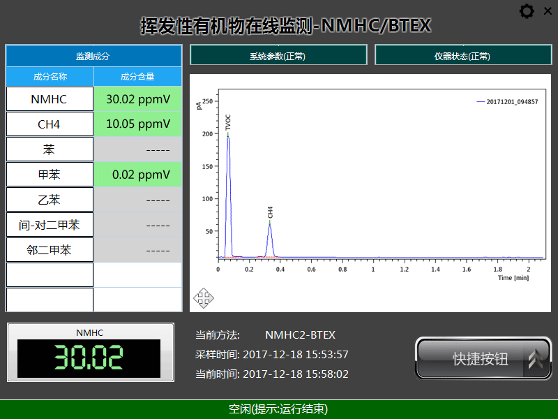
Task: Click the 乙苯 component button
Action: point(50,200)
